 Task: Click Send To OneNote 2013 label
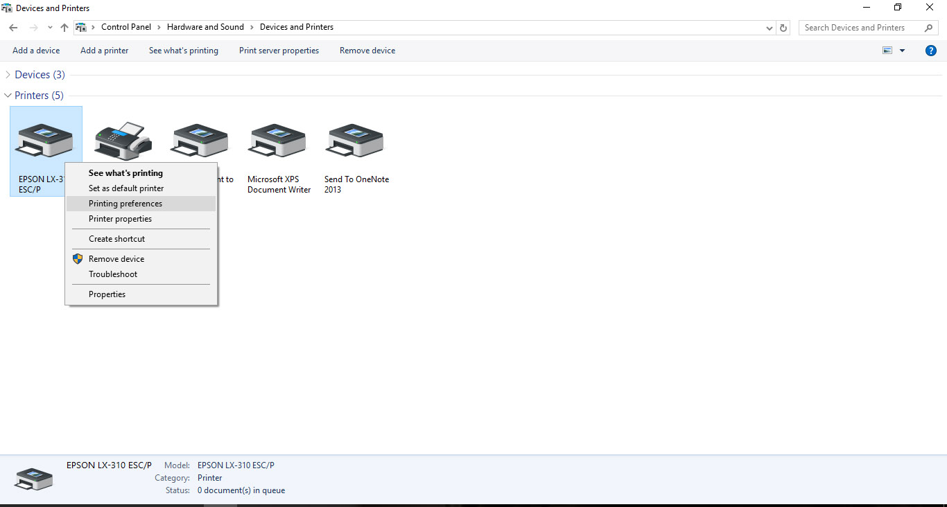356,184
